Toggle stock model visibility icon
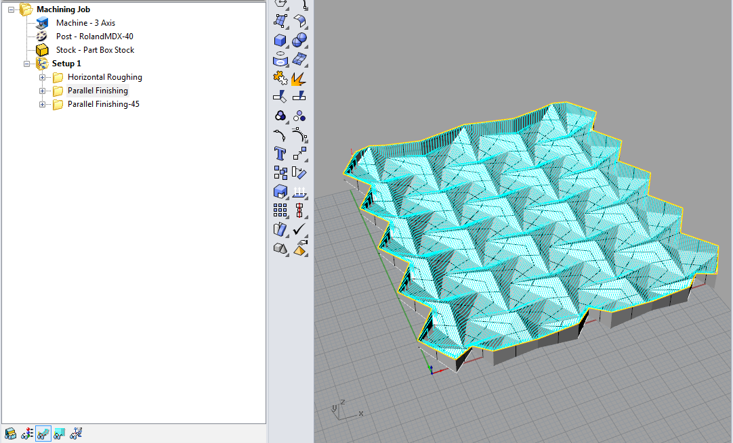 [x=10, y=434]
